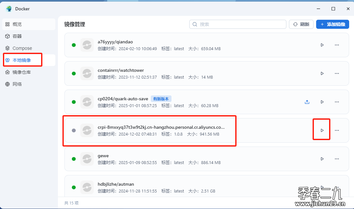
Task: Select the cp0204/quark-auto-save image name
Action: 123,99
